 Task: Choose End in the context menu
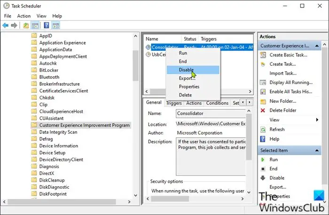(193, 61)
